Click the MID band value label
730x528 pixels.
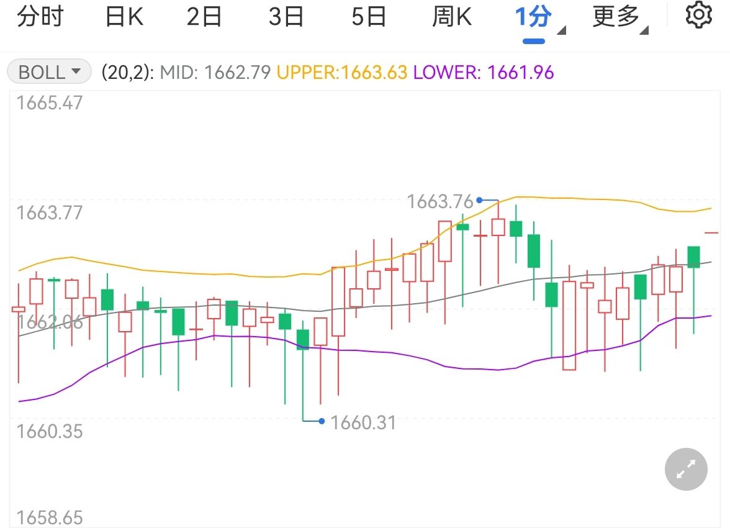[215, 73]
